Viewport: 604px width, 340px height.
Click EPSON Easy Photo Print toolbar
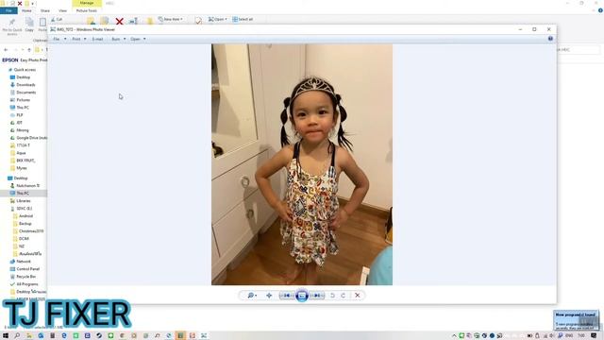pos(25,60)
